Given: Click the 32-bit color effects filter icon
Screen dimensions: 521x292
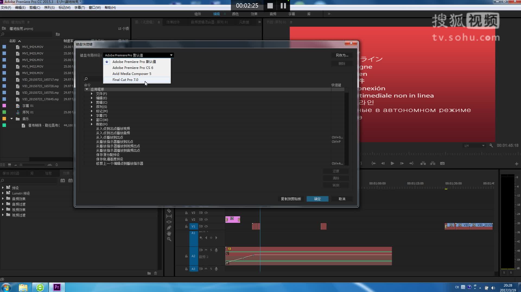Looking at the screenshot, I should pos(71,180).
